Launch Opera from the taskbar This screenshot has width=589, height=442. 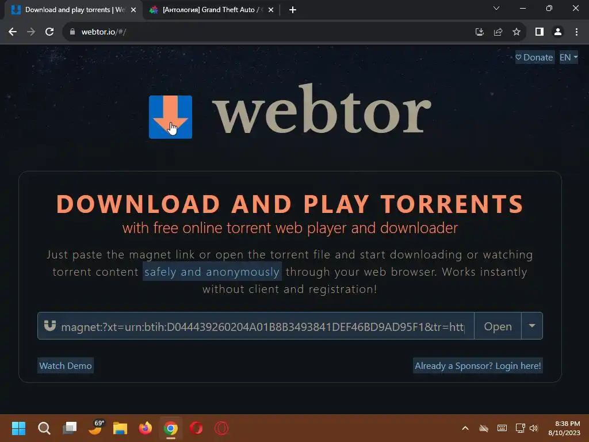tap(196, 428)
